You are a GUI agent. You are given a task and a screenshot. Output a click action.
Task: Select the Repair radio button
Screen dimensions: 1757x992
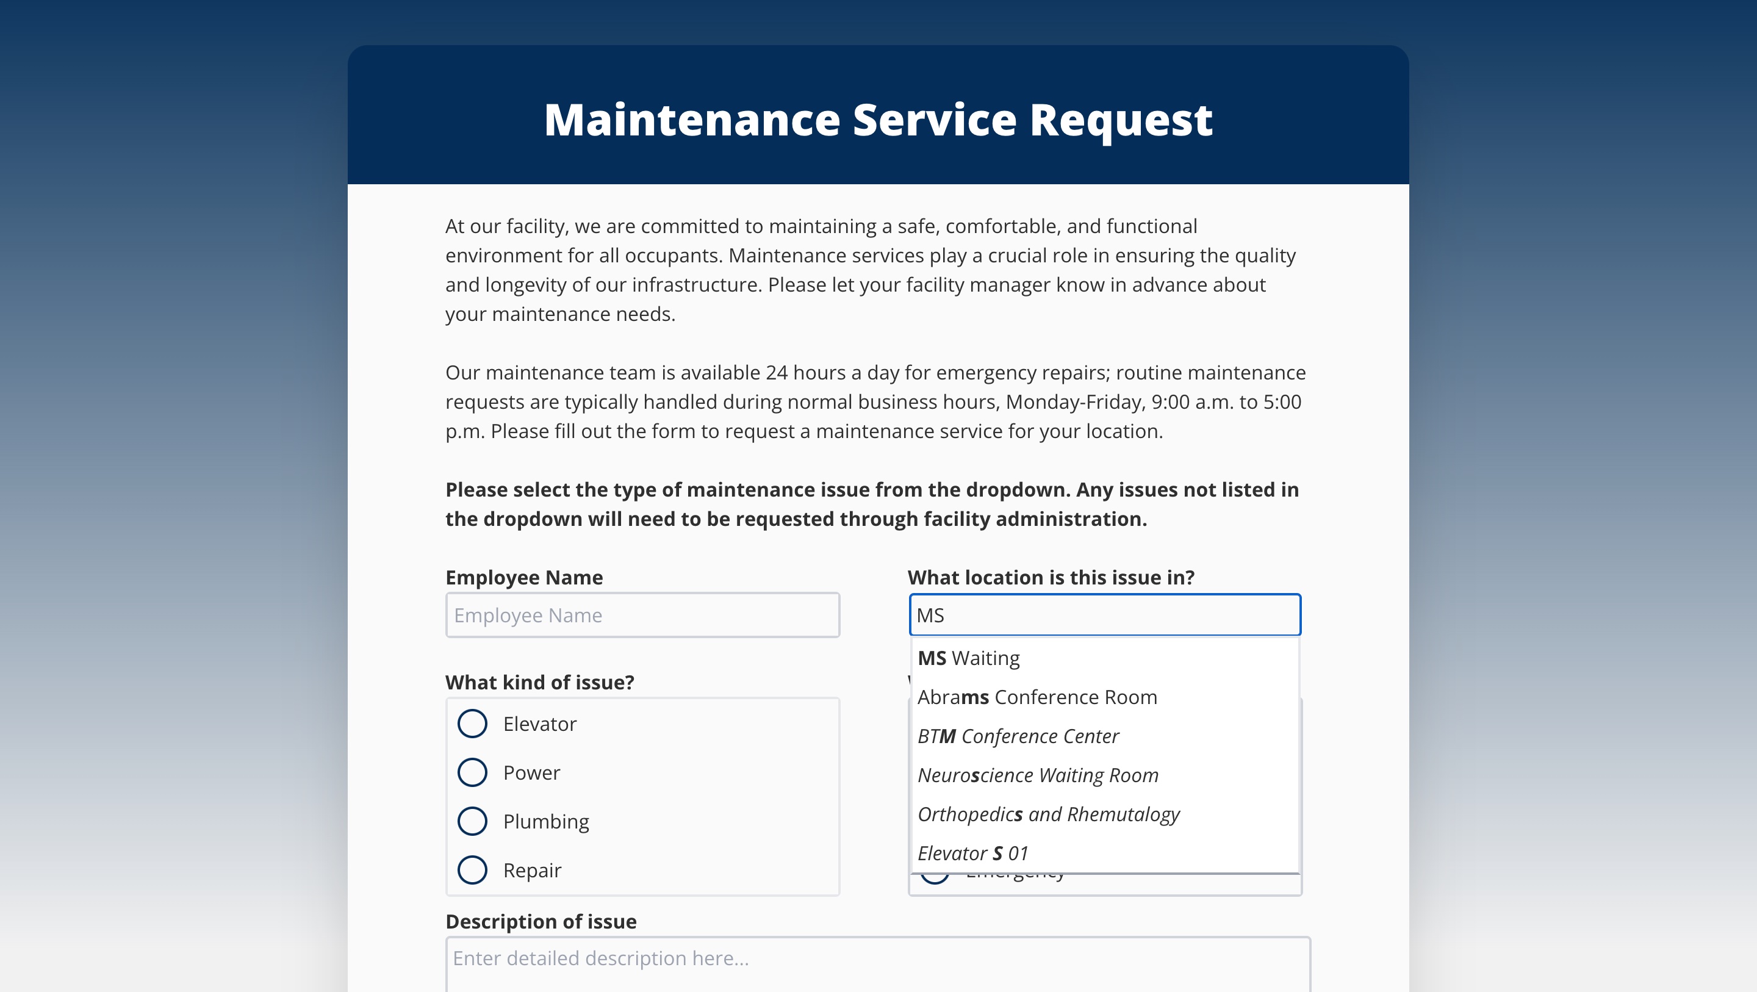(x=473, y=870)
